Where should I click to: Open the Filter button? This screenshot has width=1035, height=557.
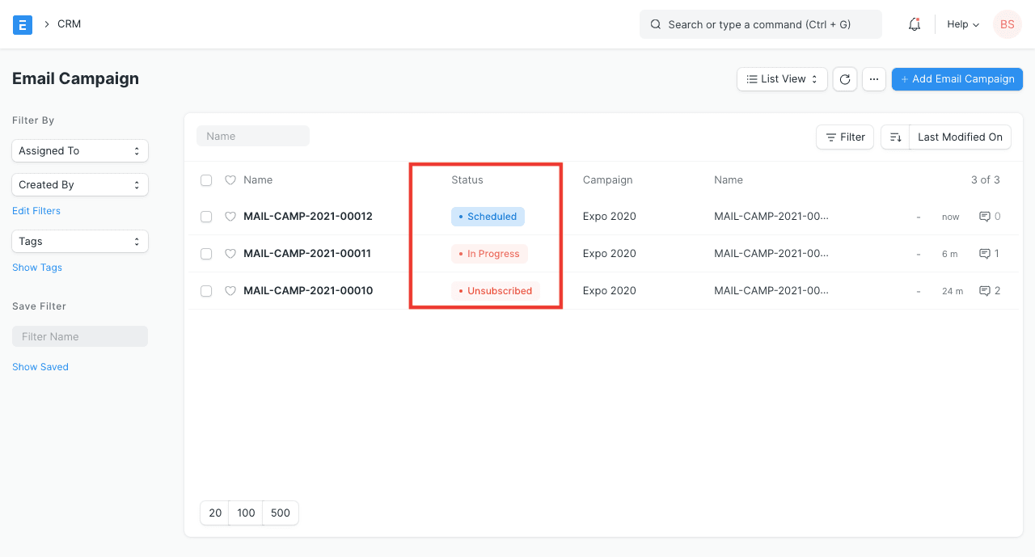click(x=845, y=137)
